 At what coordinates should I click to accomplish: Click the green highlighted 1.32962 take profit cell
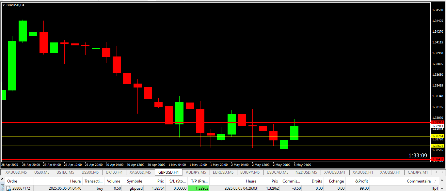(x=199, y=188)
